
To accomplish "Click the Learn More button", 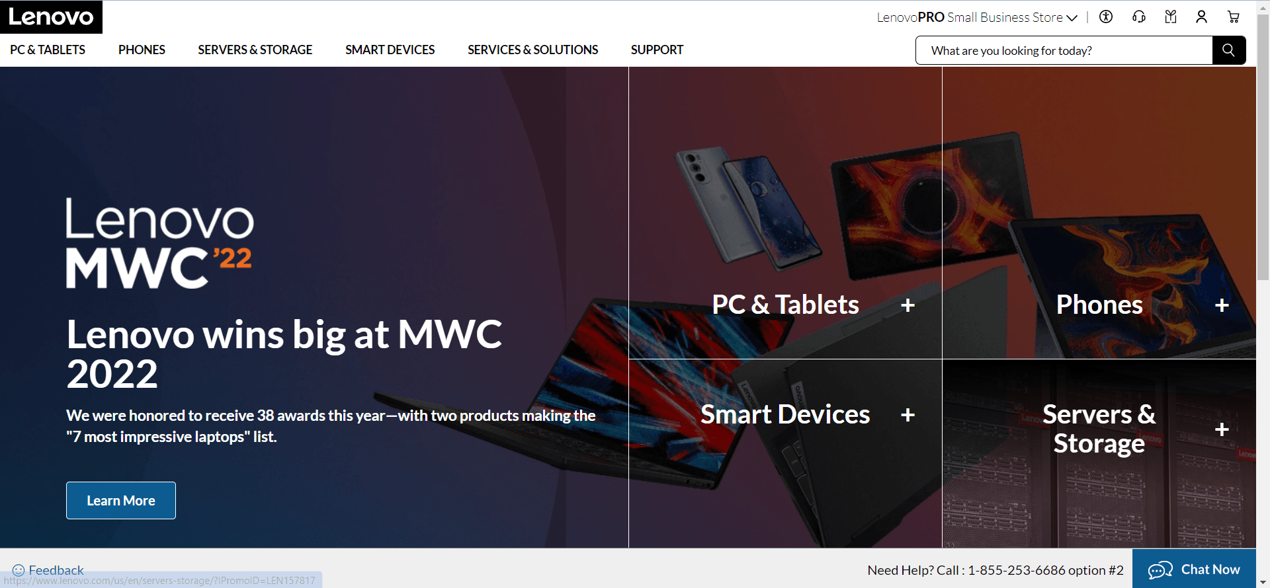I will (x=121, y=500).
